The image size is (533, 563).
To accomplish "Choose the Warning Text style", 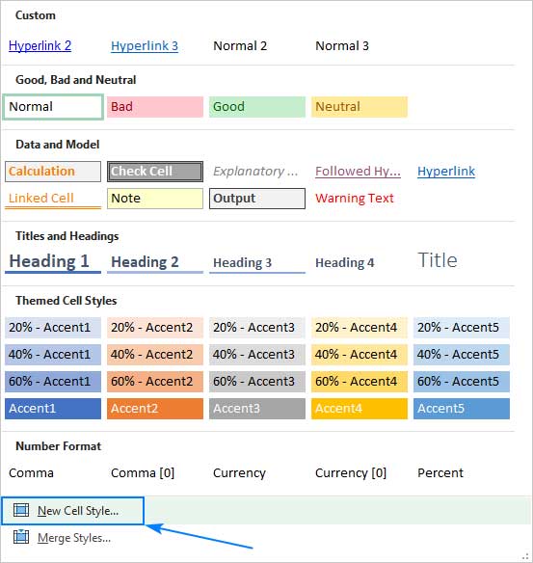I will pyautogui.click(x=355, y=199).
